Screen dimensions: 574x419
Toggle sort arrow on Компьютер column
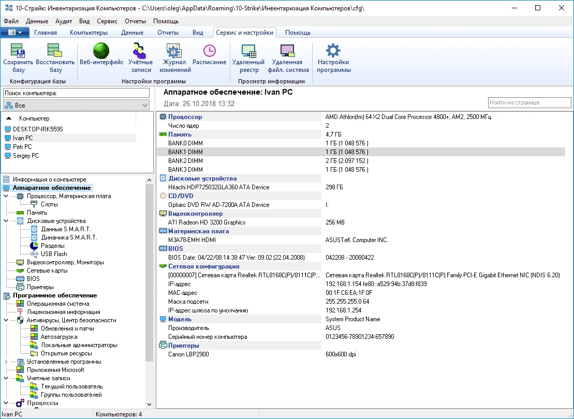click(x=9, y=118)
